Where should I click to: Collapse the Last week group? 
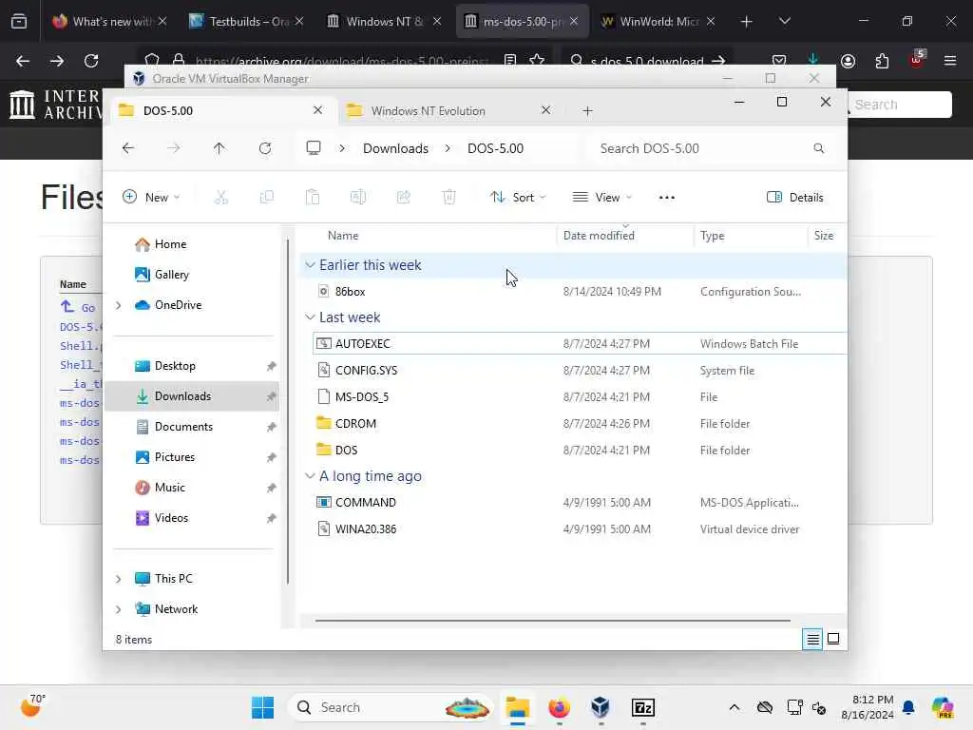pyautogui.click(x=310, y=317)
